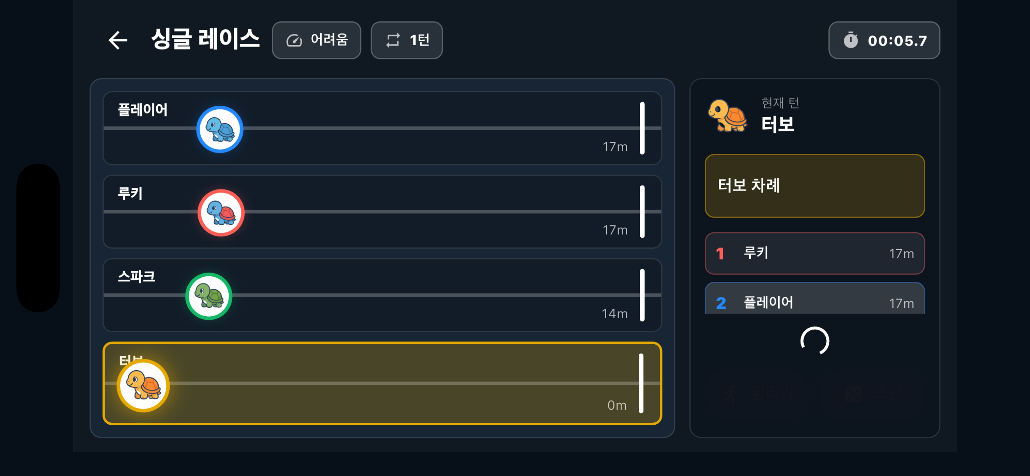Tap the 터보 차례 status banner

point(815,186)
